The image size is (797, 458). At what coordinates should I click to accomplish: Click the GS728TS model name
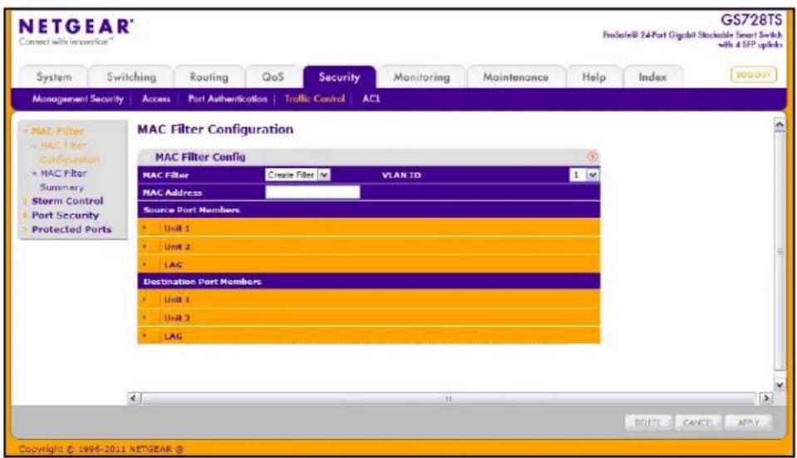coord(750,20)
